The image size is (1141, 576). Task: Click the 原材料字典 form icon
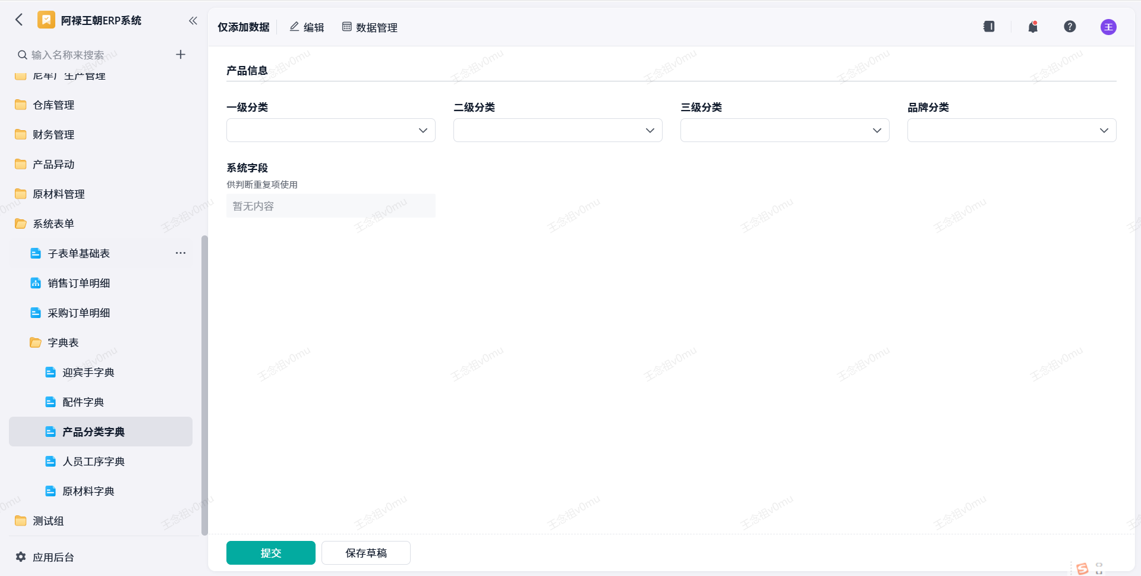click(x=51, y=491)
